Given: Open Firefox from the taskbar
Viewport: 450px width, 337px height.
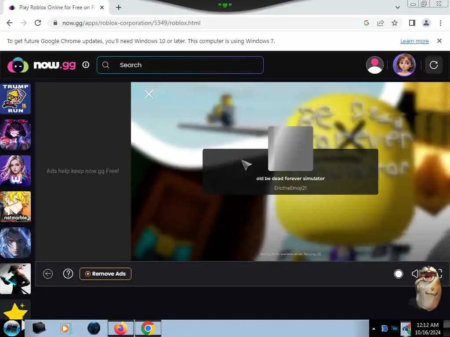Looking at the screenshot, I should (x=121, y=328).
